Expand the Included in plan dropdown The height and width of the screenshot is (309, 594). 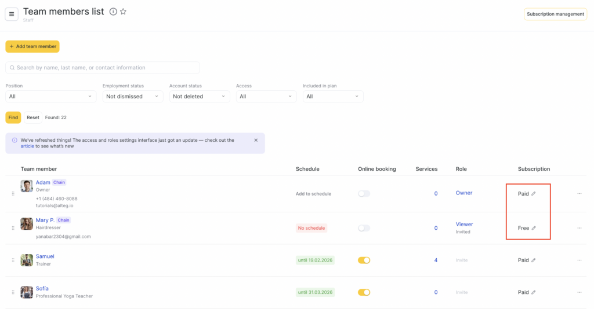tap(332, 97)
